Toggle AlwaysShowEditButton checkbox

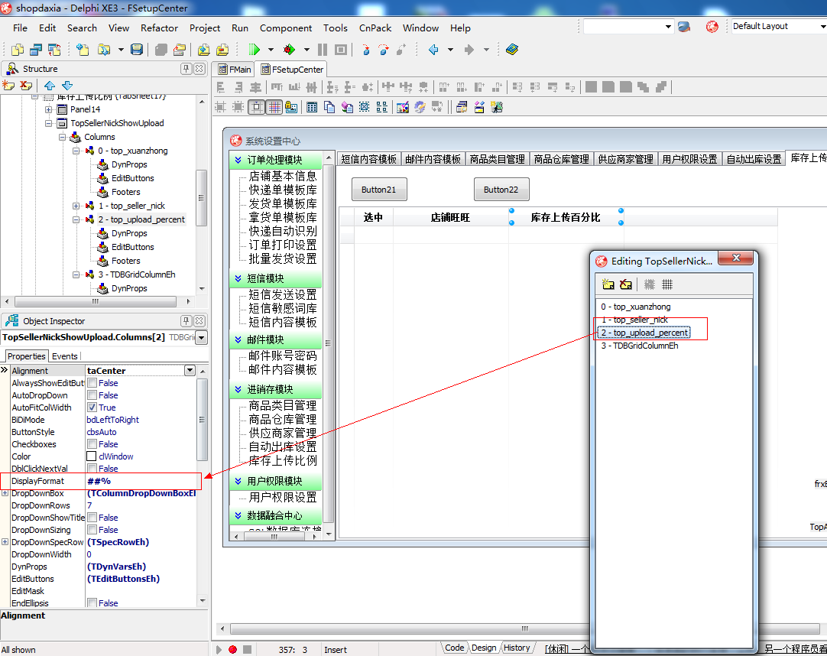click(x=92, y=383)
